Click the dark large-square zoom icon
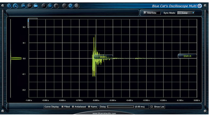The width and height of the screenshot is (209, 117). click(56, 6)
